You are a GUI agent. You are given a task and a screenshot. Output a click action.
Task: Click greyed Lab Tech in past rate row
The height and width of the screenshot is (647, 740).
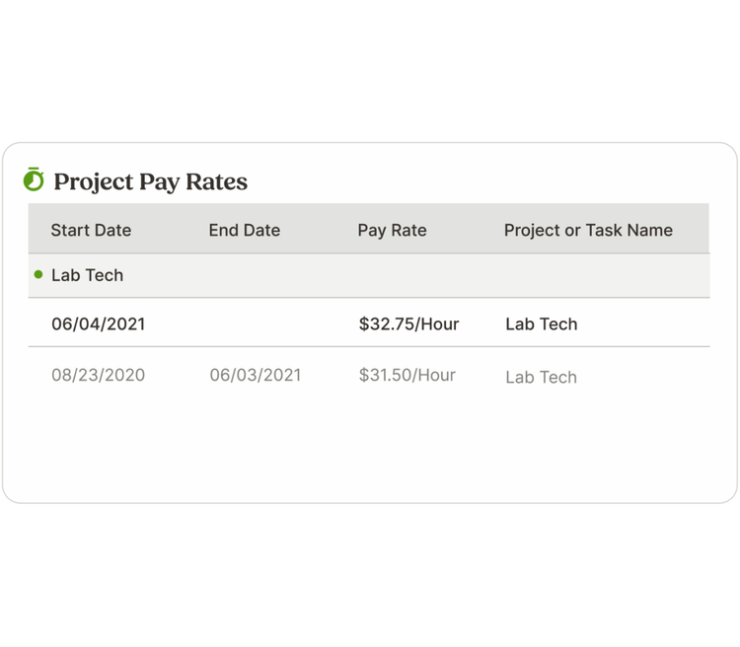coord(542,377)
